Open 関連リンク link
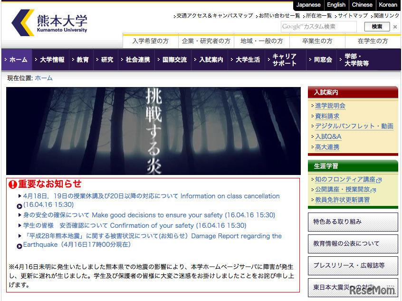 click(x=386, y=16)
